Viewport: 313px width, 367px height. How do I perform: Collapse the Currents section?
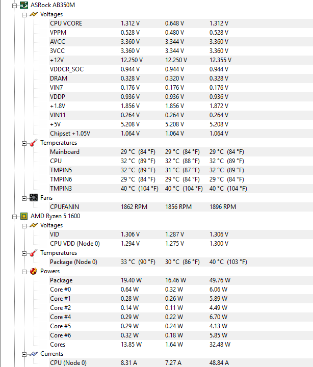pyautogui.click(x=24, y=355)
